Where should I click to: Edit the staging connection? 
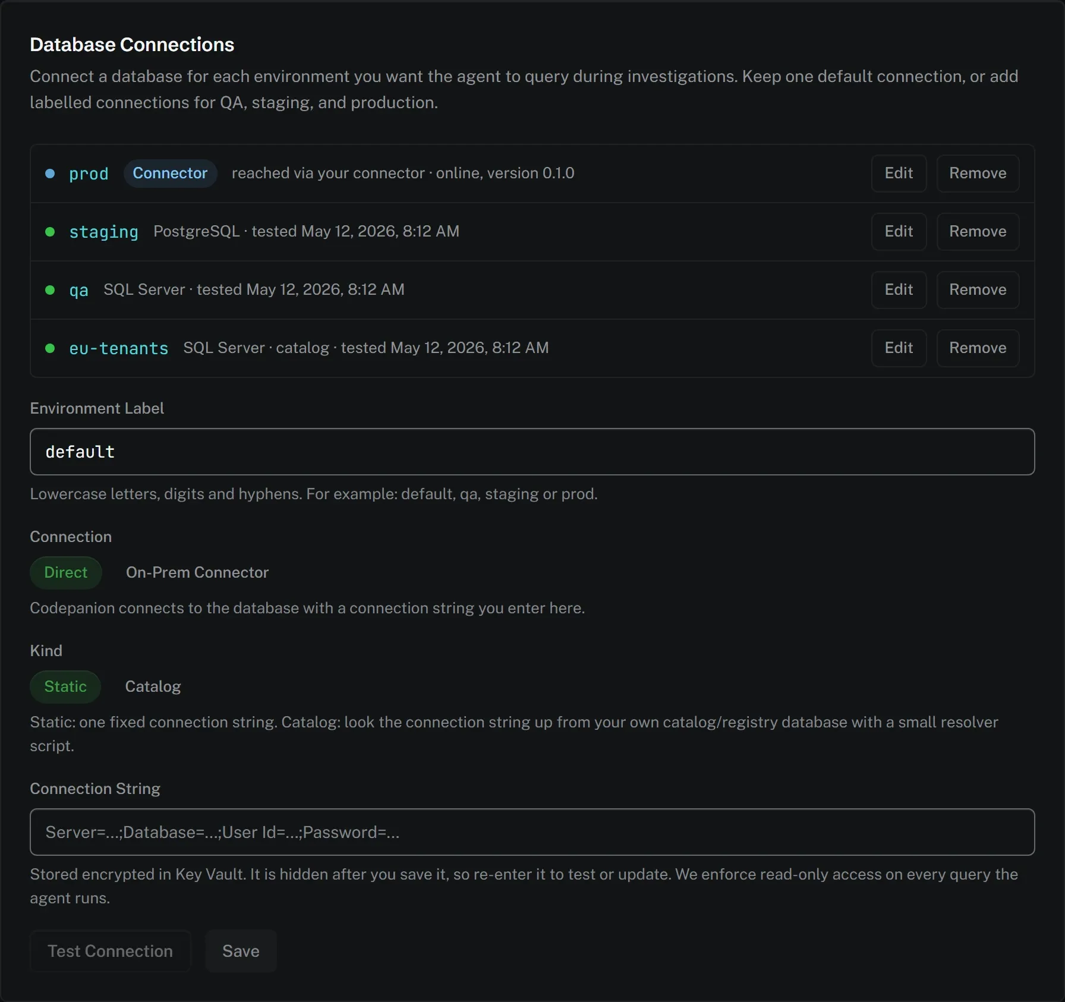coord(899,232)
